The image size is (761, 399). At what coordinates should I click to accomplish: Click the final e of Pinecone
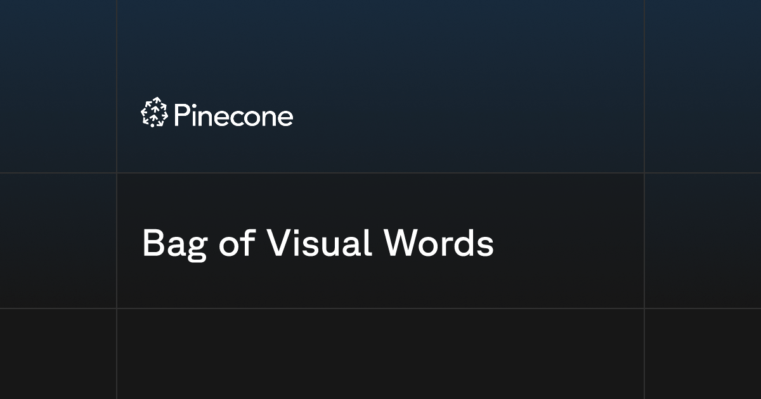tap(285, 117)
